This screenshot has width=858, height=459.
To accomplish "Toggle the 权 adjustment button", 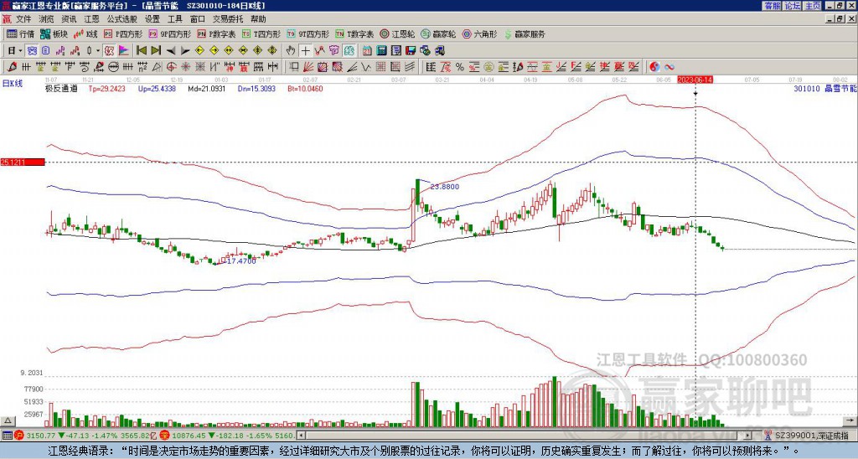I will tap(110, 51).
